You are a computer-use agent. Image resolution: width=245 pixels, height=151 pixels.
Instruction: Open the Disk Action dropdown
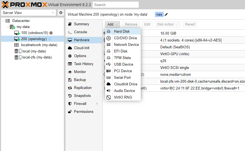167,24
